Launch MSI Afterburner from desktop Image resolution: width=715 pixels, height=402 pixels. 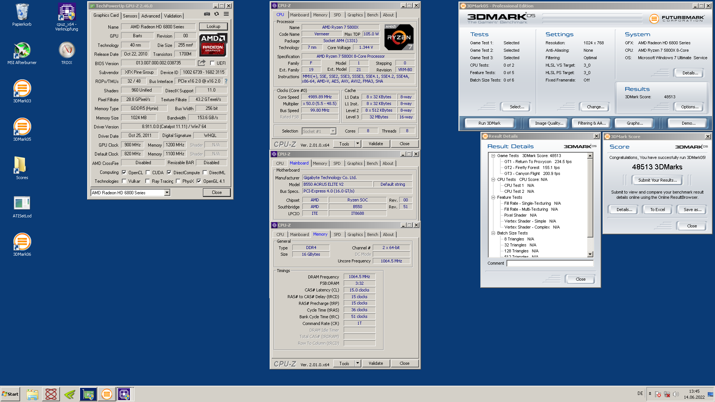click(x=22, y=53)
